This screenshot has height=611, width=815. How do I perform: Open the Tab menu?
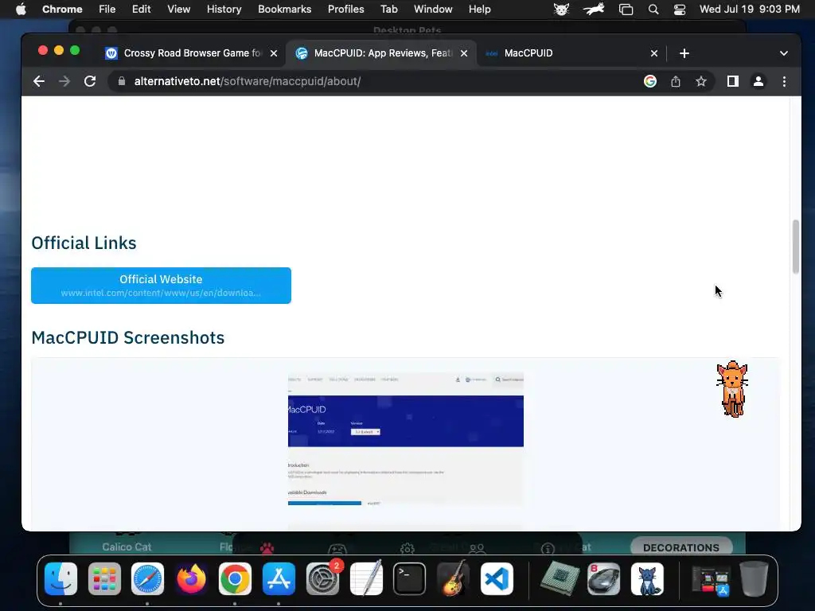[388, 10]
